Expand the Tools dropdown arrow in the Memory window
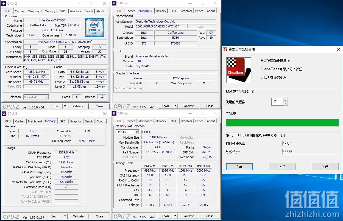 tap(65, 216)
